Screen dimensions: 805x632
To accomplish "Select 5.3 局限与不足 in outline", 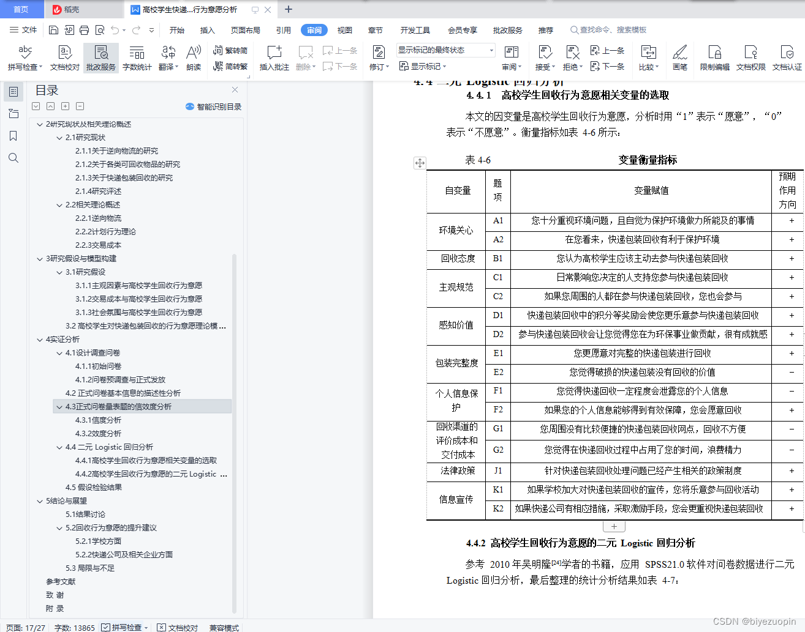I will tap(90, 568).
